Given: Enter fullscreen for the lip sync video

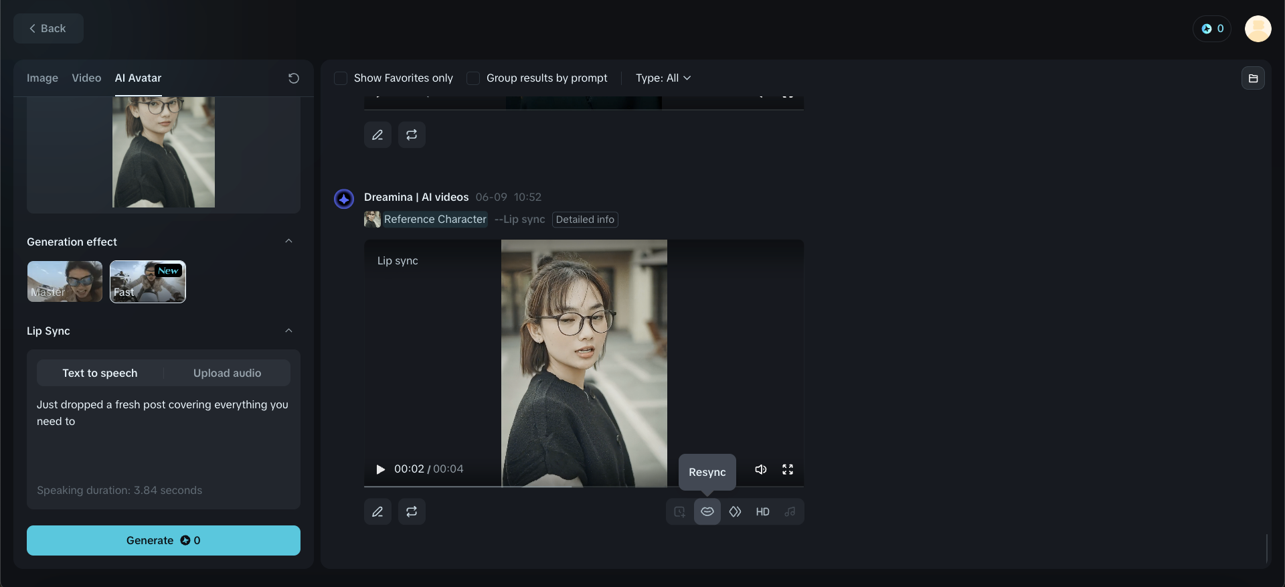Looking at the screenshot, I should pos(788,469).
